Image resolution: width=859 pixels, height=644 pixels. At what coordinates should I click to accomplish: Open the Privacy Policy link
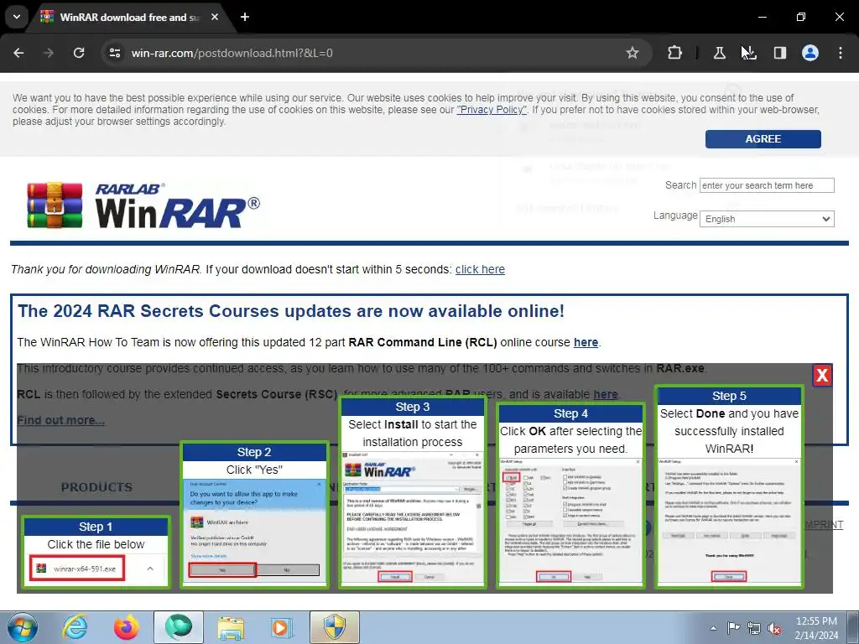(x=492, y=110)
